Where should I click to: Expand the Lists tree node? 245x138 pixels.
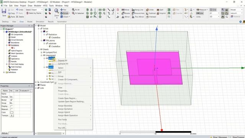coord(36,88)
